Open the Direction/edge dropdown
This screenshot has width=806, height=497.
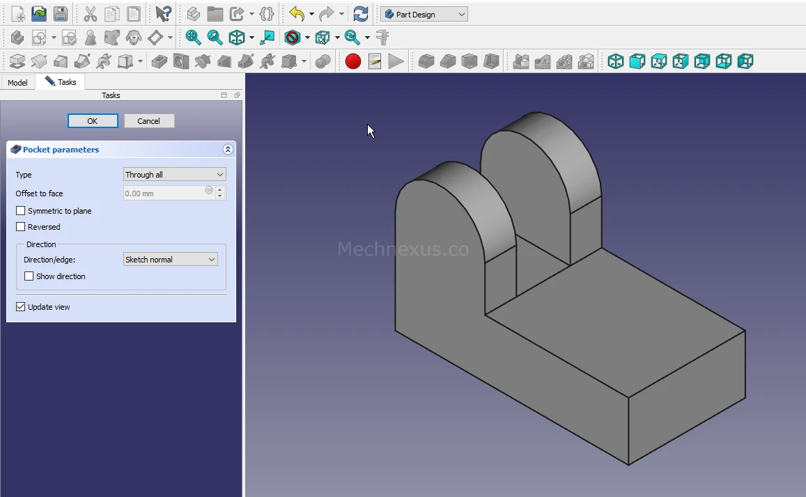pos(170,260)
